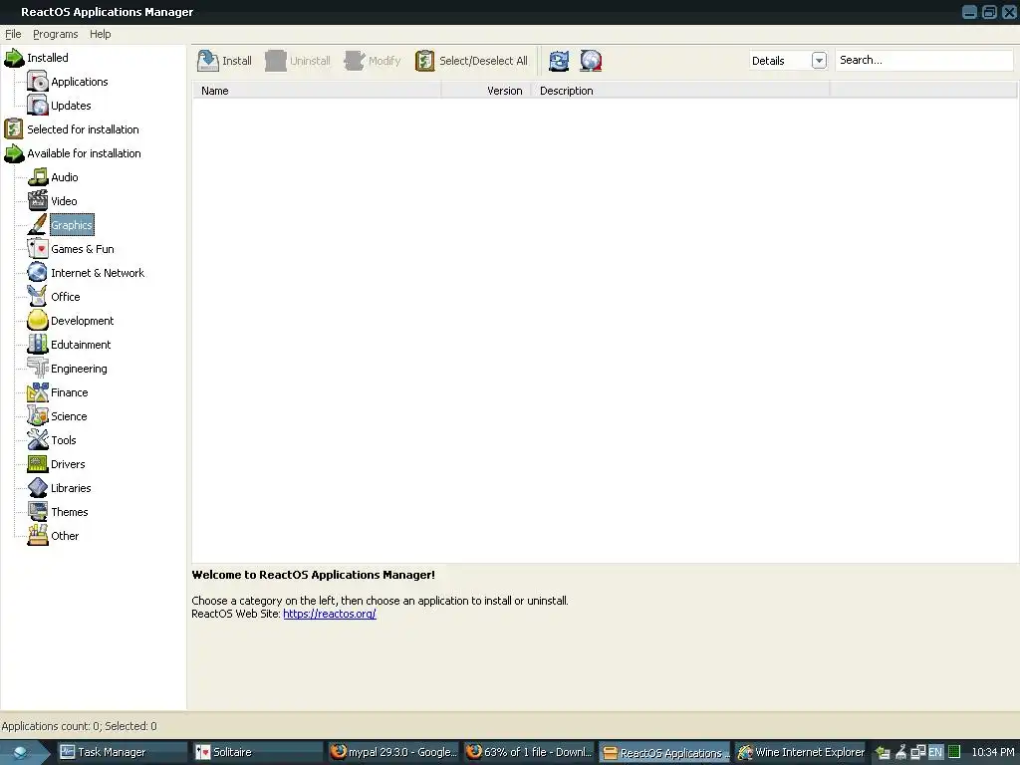Click the Select/Deselect All clipboard icon
The width and height of the screenshot is (1020, 765).
point(424,61)
